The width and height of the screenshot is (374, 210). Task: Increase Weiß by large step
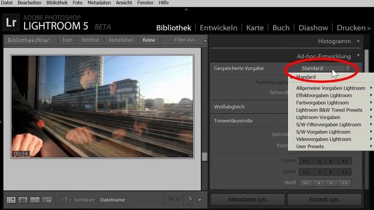pos(344,183)
